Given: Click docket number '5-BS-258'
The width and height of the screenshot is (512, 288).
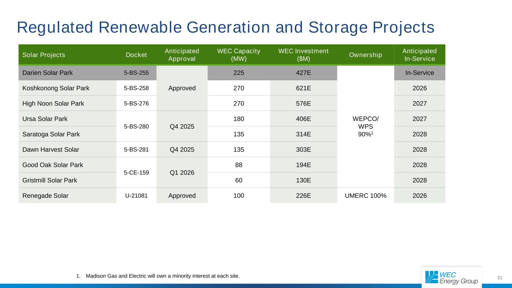Looking at the screenshot, I should coord(137,88).
